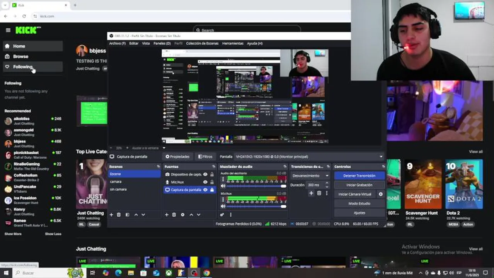The height and width of the screenshot is (278, 494).
Task: Mute Mic/Aux speaker icon in mixer
Action: (x=223, y=206)
